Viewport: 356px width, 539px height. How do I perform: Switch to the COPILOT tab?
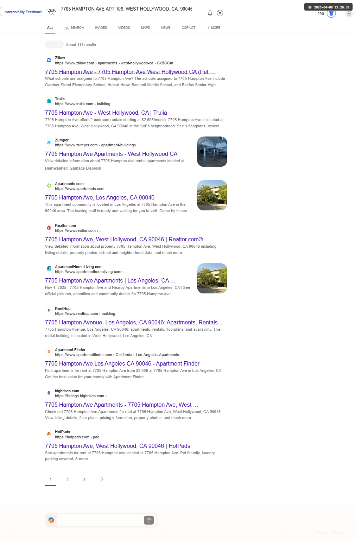coord(189,28)
